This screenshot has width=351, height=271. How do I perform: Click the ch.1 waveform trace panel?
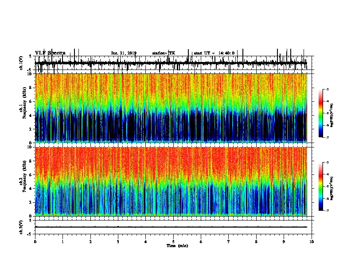tap(173, 63)
